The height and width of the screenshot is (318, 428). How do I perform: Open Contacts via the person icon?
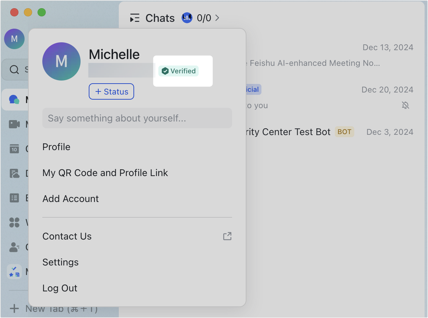[14, 247]
